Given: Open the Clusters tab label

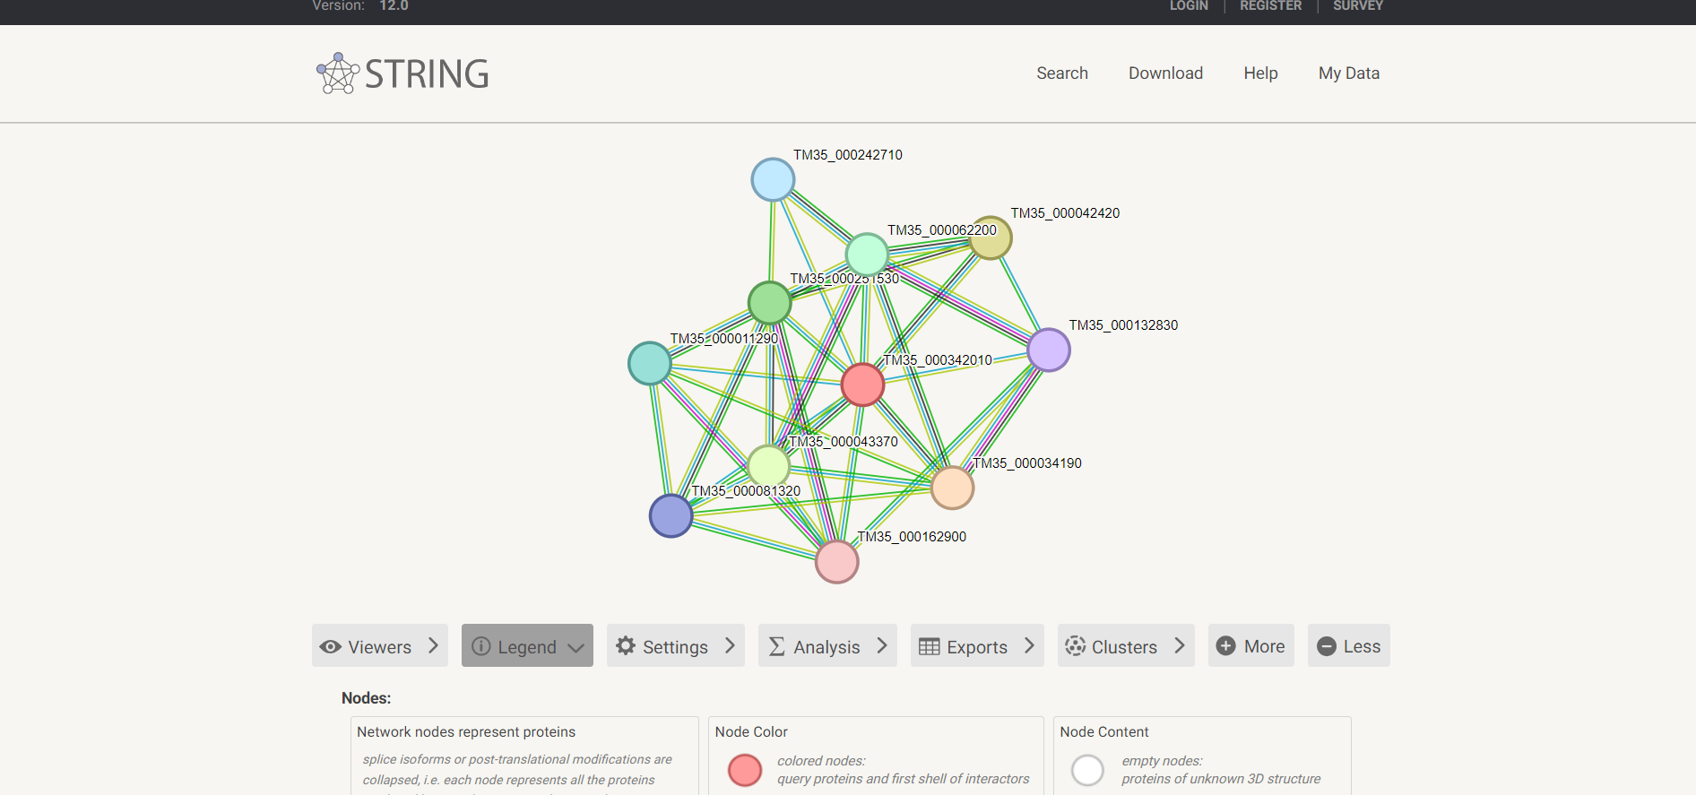Looking at the screenshot, I should click(1124, 647).
